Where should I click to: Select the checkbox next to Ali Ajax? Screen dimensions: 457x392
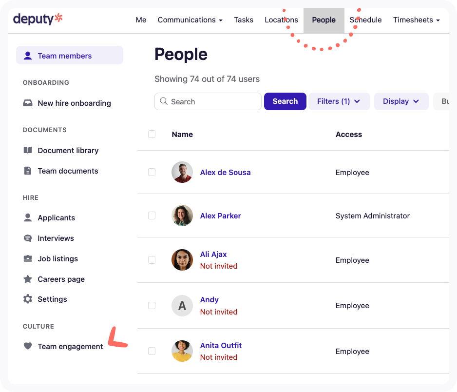pos(152,260)
